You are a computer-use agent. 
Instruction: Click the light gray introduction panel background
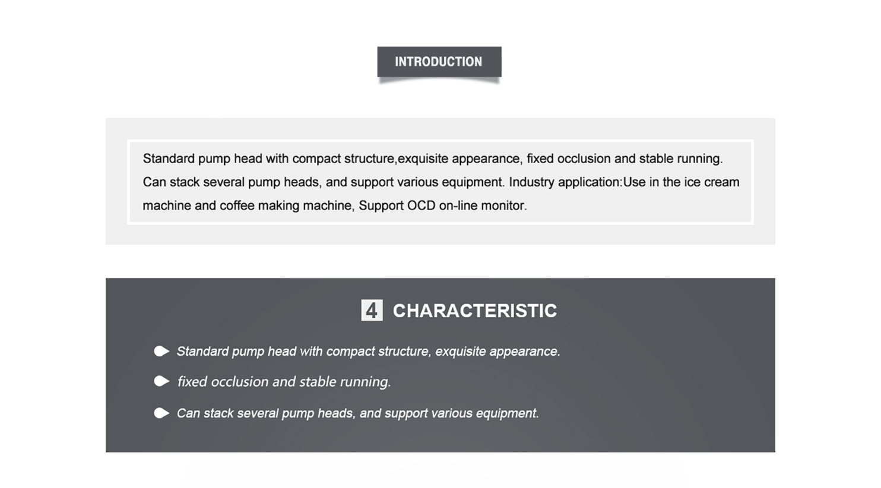441,235
